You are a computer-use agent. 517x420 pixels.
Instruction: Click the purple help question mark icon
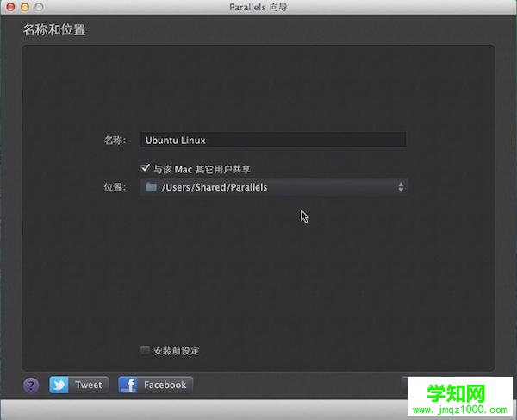[x=31, y=385]
